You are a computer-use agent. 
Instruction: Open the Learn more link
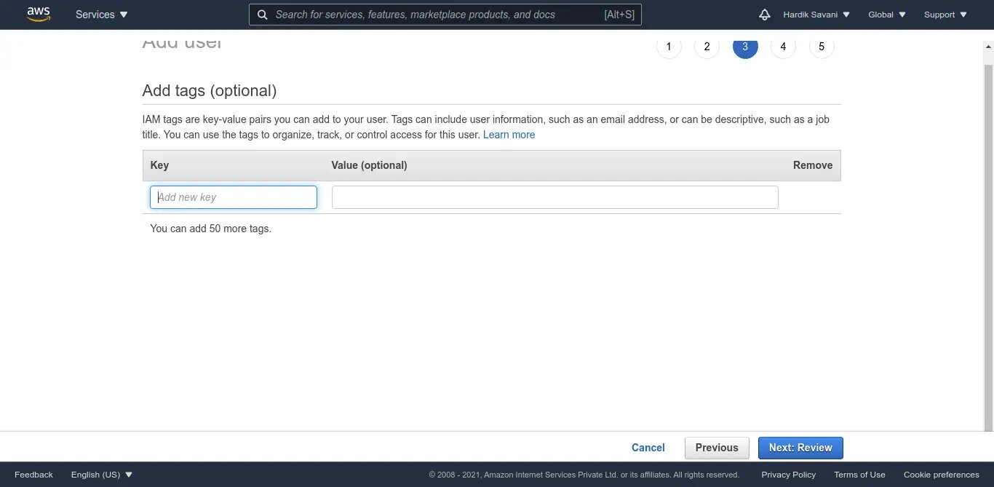[x=509, y=135]
